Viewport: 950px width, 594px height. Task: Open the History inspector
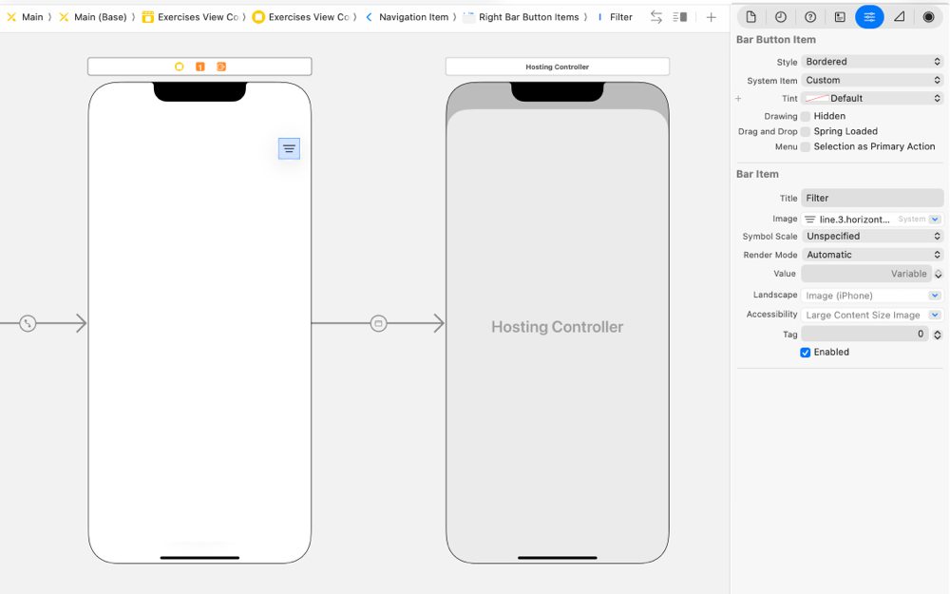point(779,16)
